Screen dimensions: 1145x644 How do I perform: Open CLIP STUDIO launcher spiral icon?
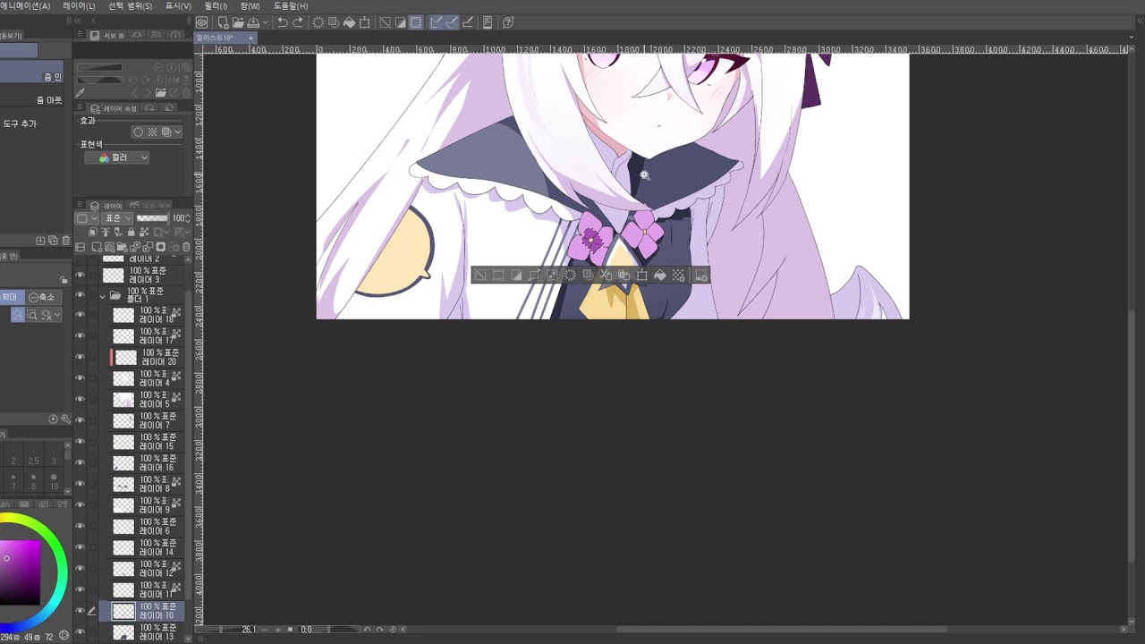pyautogui.click(x=202, y=22)
